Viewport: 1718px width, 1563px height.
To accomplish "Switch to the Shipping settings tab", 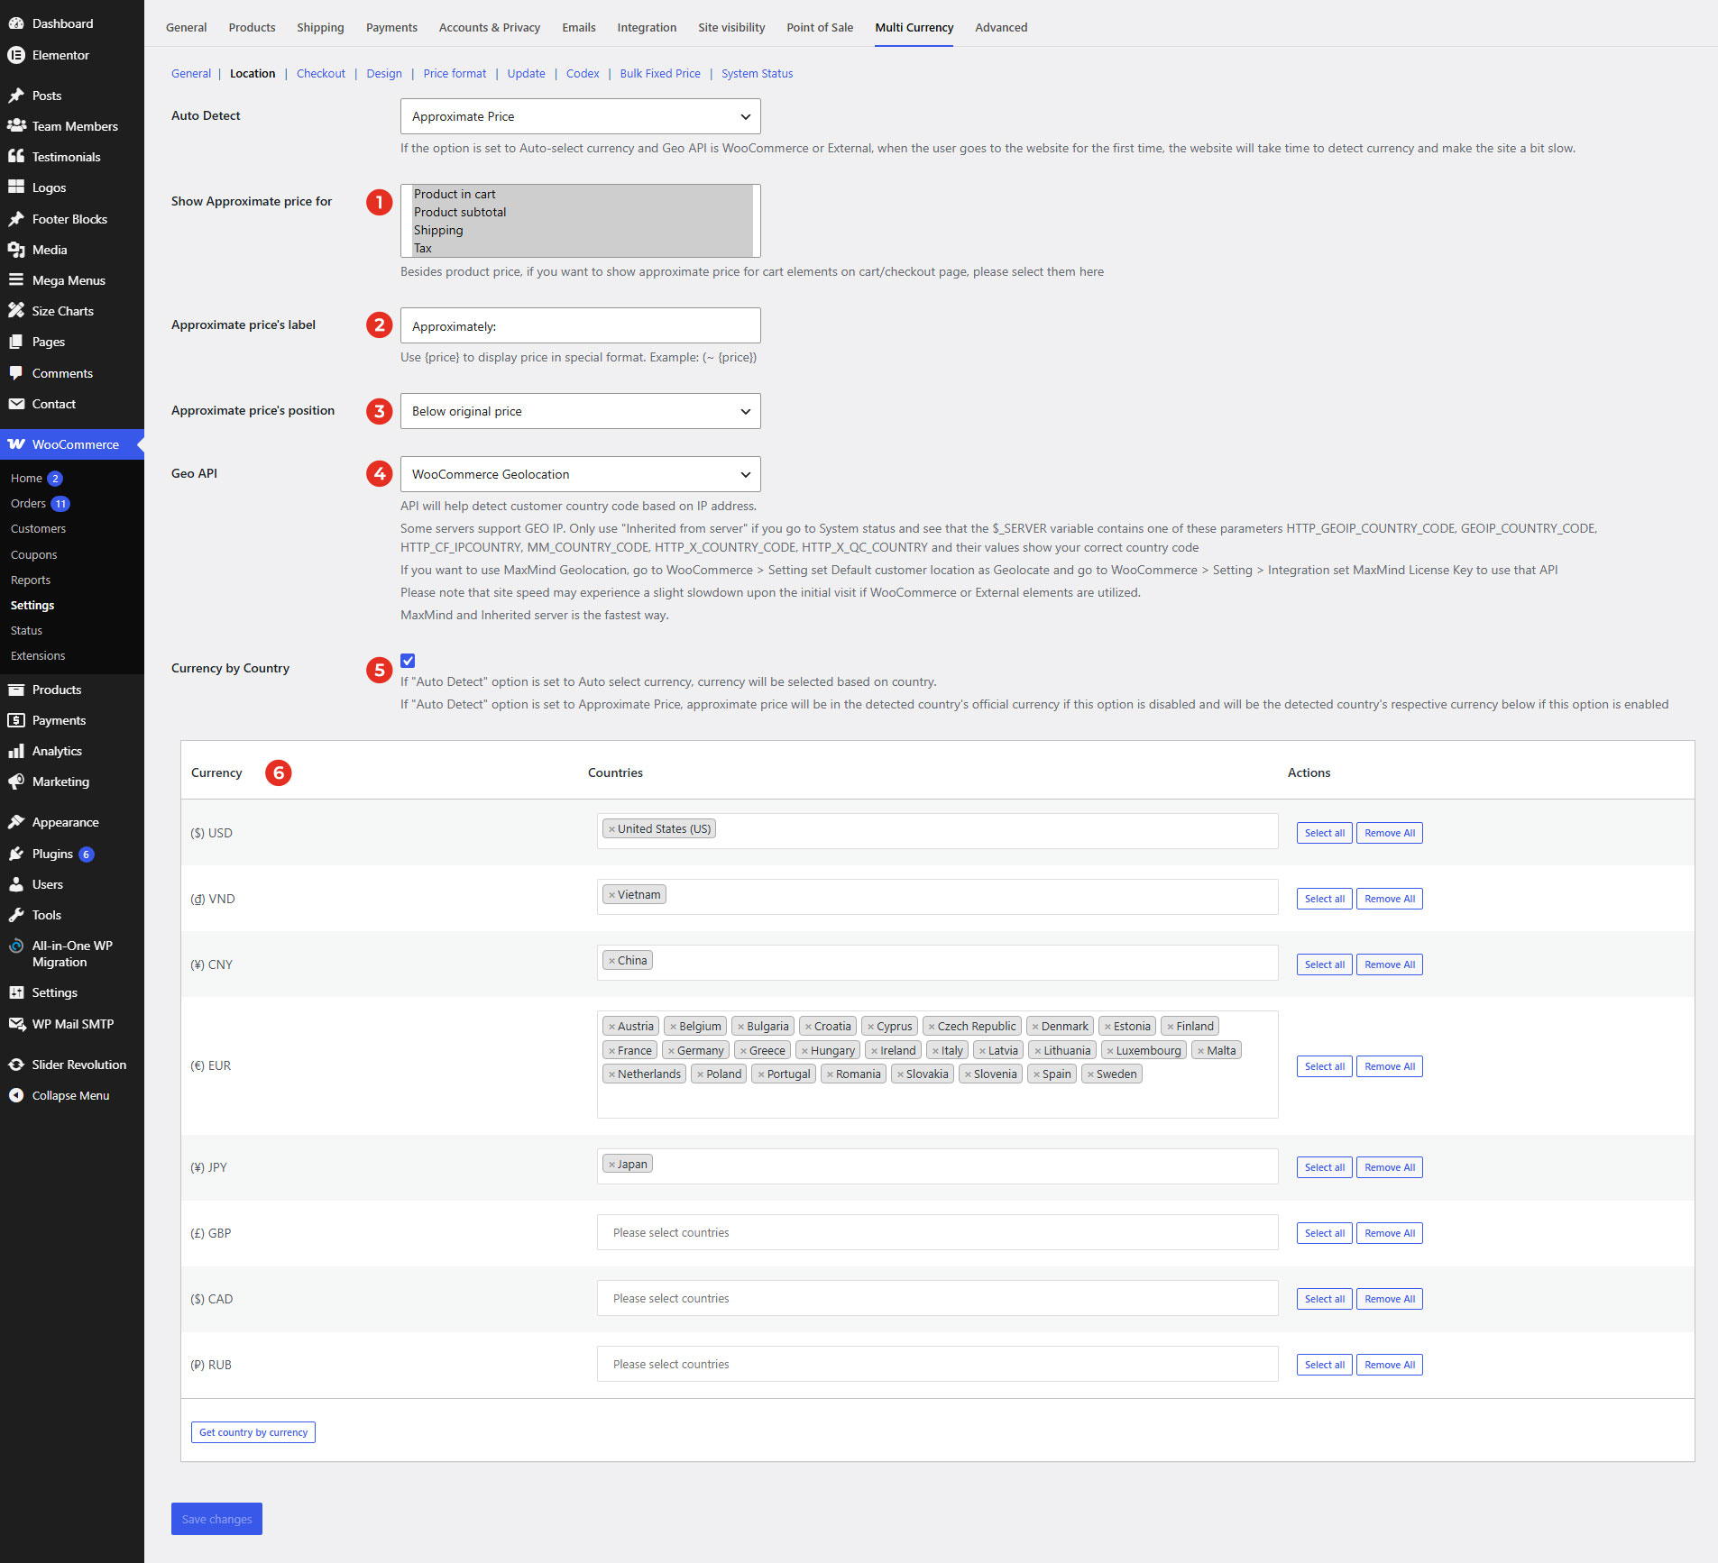I will point(320,27).
